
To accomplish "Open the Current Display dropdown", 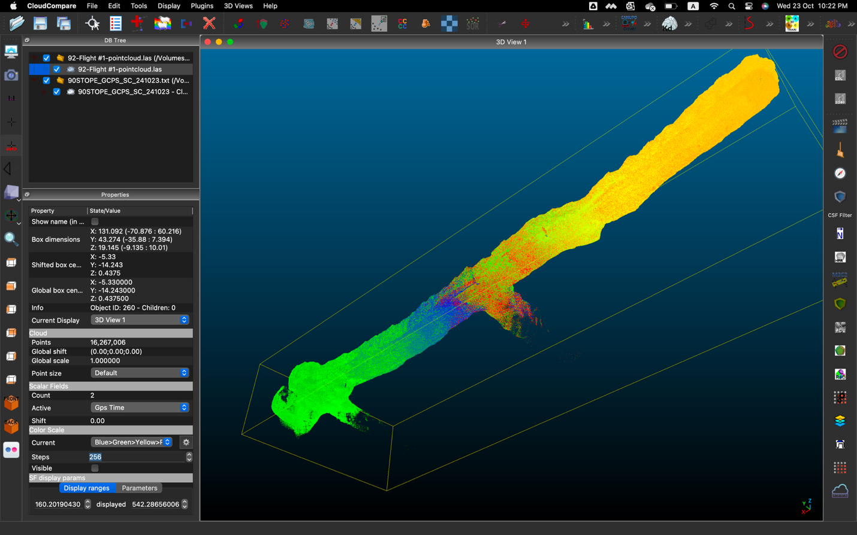I will click(x=140, y=320).
